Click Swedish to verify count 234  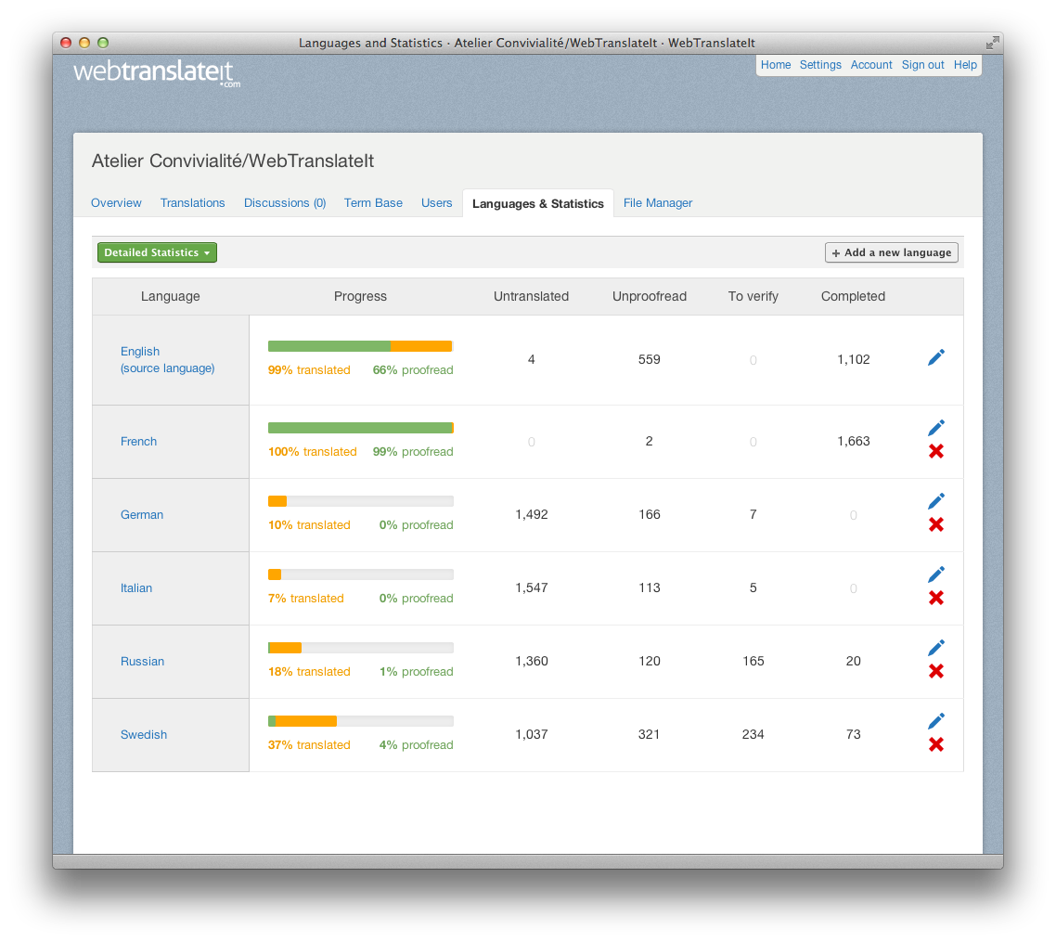[753, 735]
